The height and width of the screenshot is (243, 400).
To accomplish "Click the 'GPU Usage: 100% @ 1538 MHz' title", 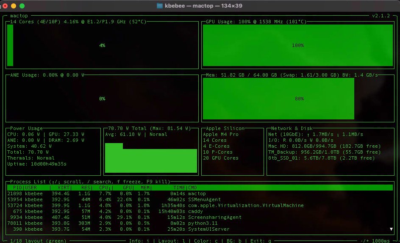I will click(x=256, y=22).
